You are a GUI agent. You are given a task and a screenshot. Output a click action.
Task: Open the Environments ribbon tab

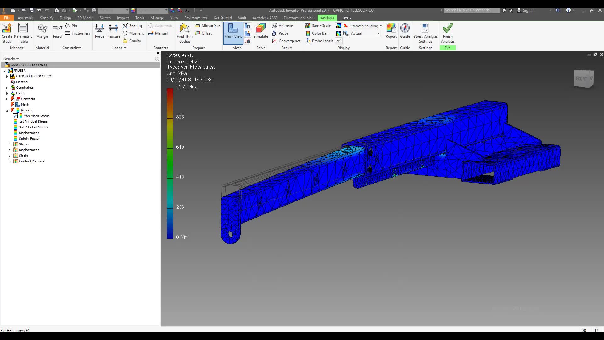[195, 18]
